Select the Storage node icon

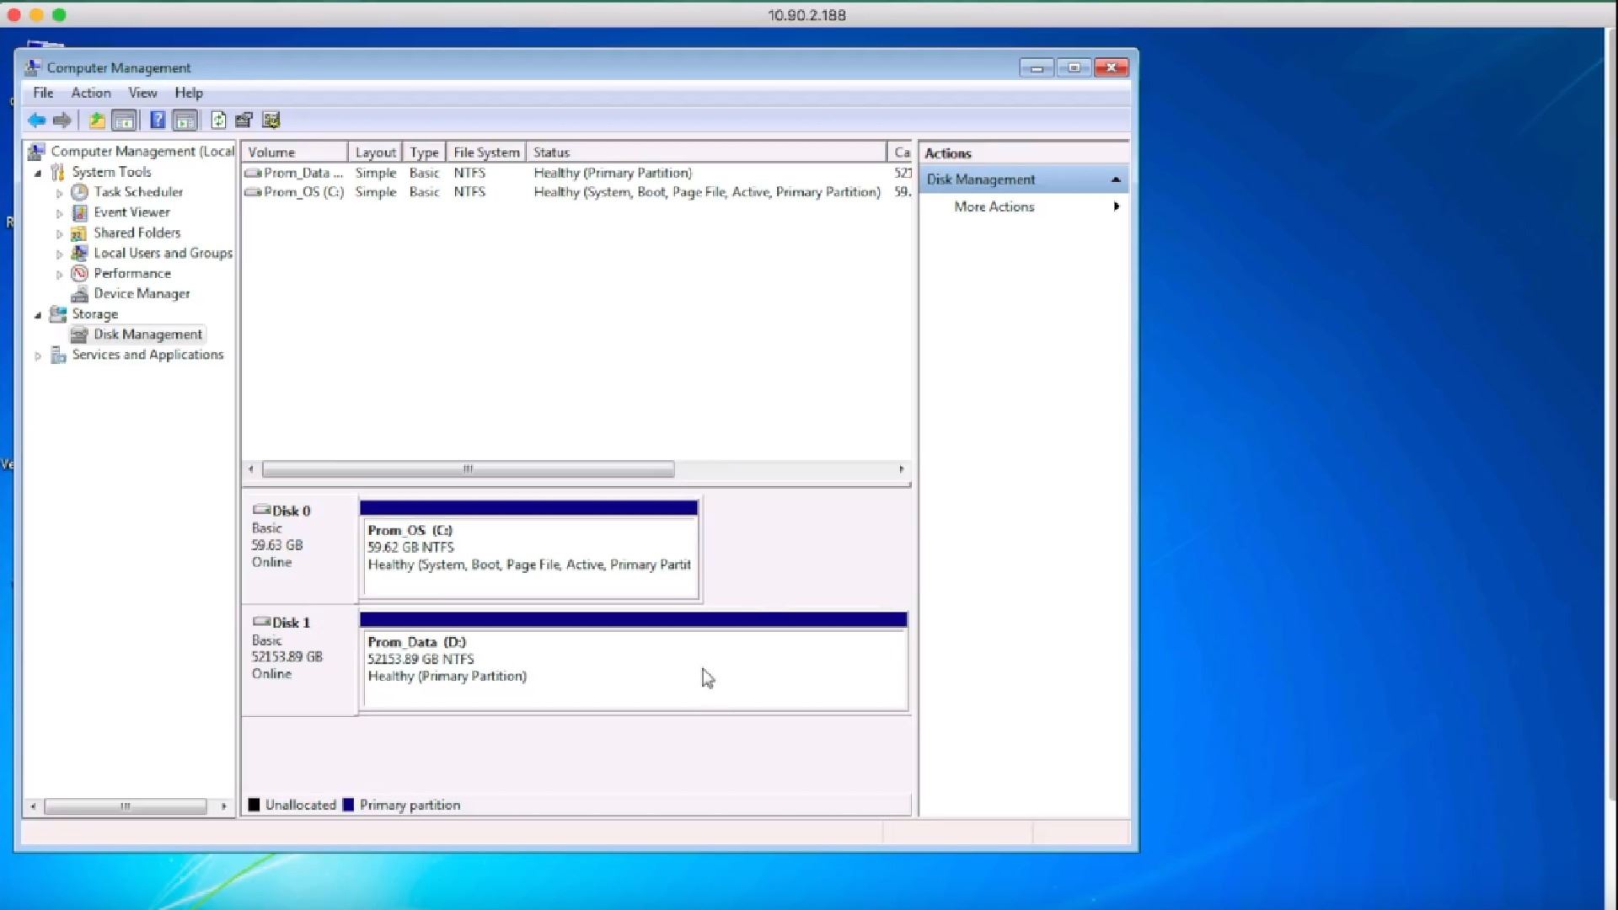click(57, 314)
